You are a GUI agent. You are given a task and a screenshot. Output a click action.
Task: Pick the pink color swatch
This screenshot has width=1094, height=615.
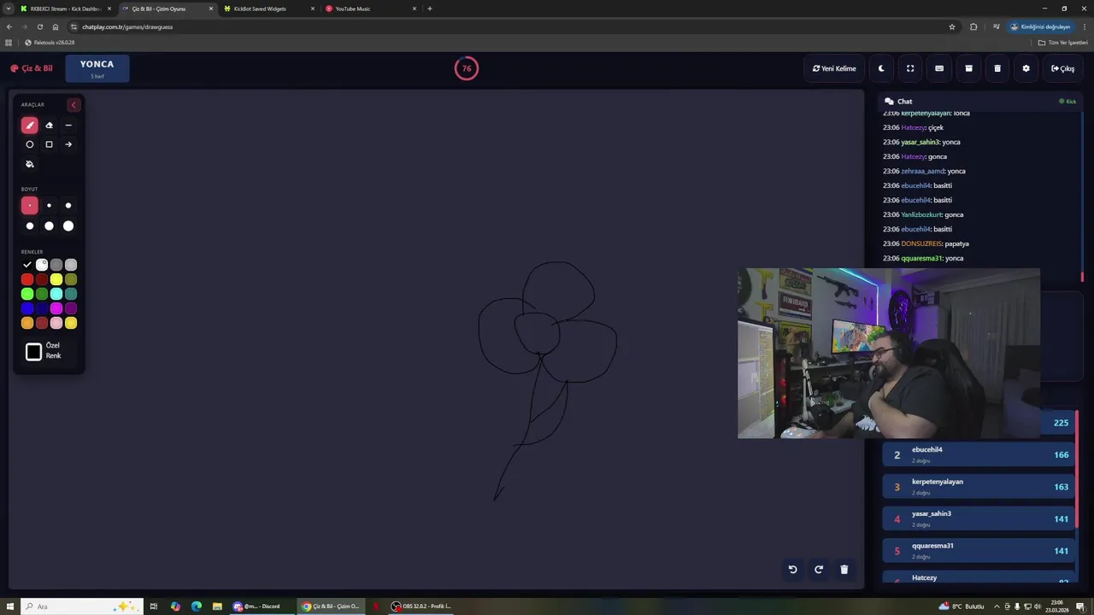[x=56, y=323]
